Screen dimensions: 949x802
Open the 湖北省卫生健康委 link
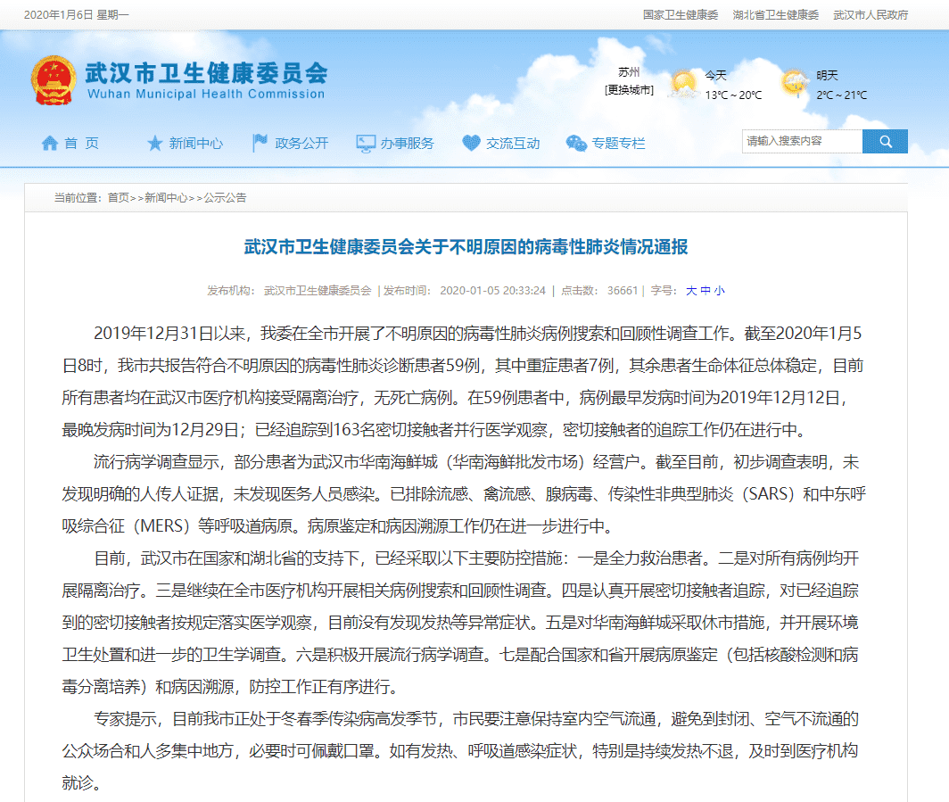pos(775,15)
